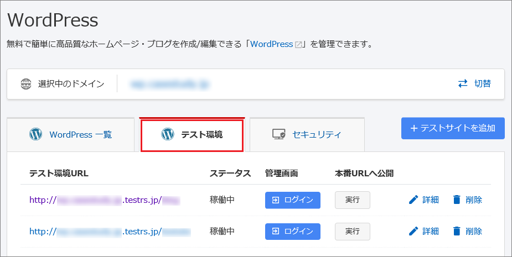This screenshot has width=512, height=257.
Task: Click ログイン button in second row
Action: click(293, 232)
